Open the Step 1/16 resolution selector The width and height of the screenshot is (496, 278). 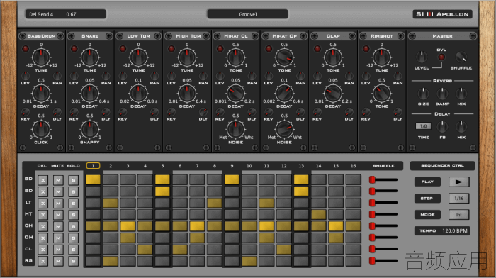point(458,198)
